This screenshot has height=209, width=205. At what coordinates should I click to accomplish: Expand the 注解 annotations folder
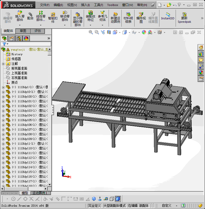tap(3, 64)
